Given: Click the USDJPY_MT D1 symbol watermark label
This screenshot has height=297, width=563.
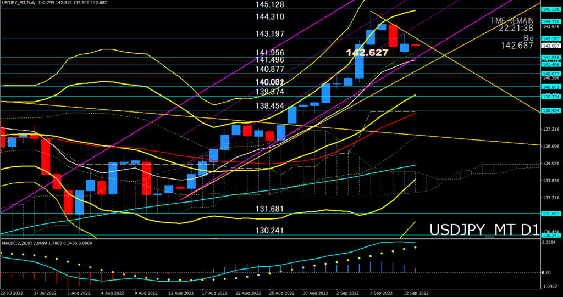Looking at the screenshot, I should click(484, 230).
